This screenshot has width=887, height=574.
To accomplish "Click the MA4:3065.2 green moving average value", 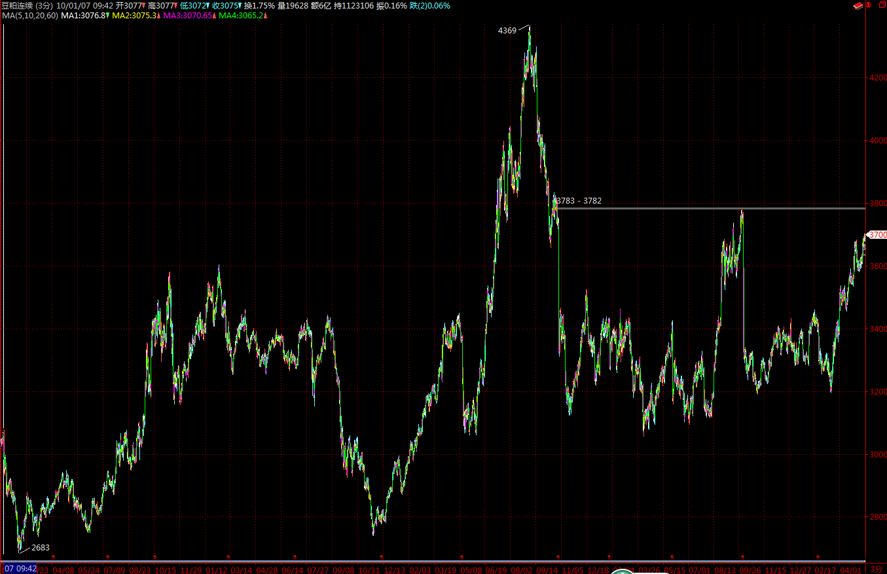I will 242,15.
